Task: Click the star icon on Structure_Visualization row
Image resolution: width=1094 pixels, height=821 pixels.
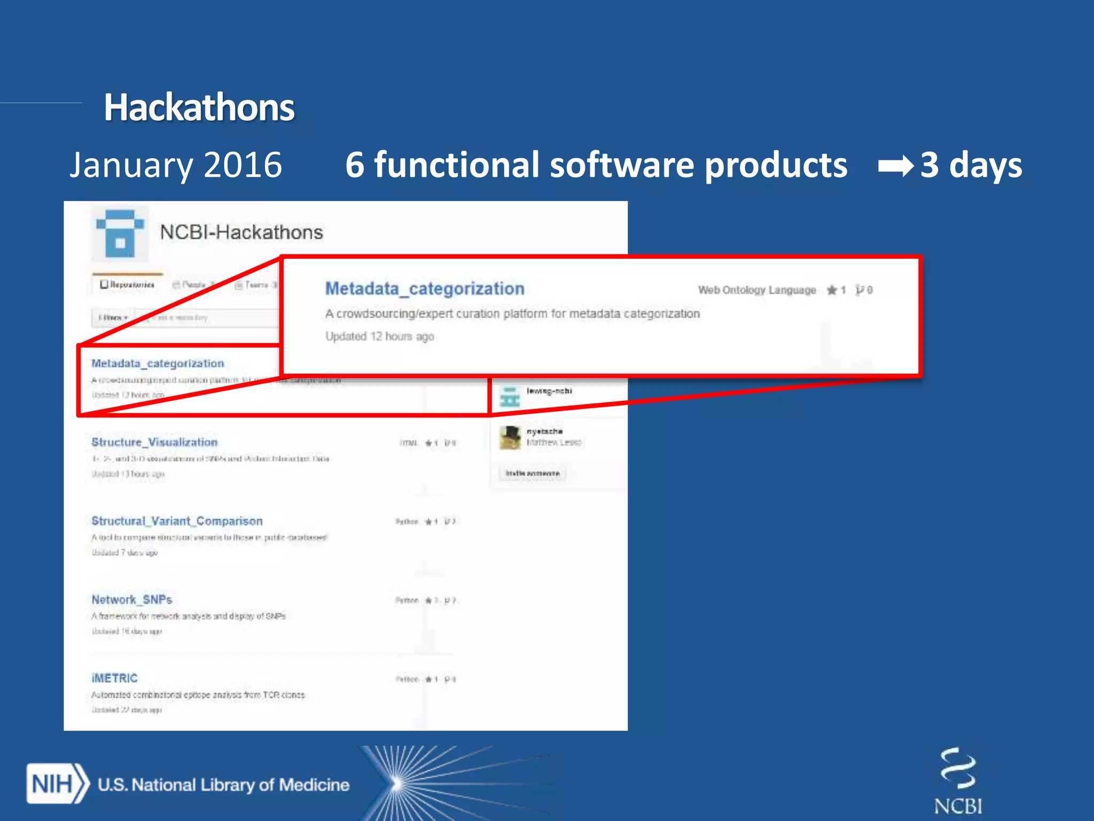Action: [428, 443]
